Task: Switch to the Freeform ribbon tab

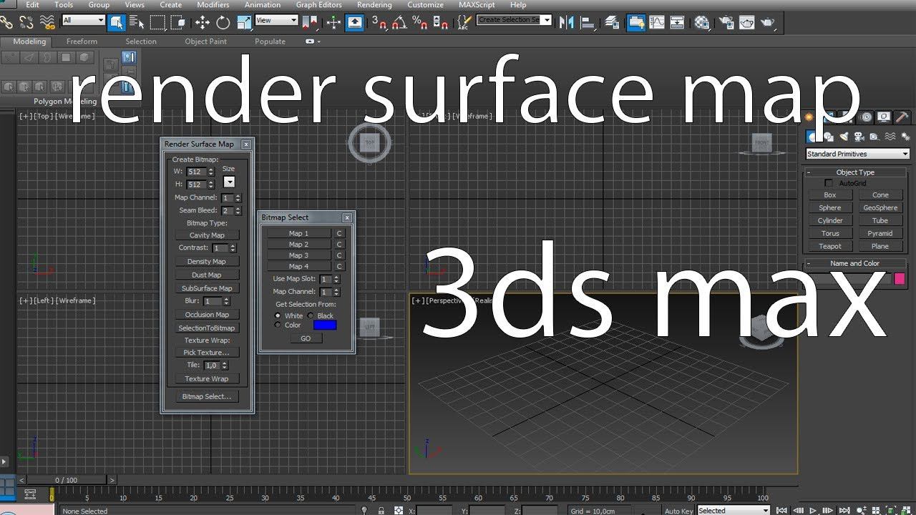Action: pos(82,41)
